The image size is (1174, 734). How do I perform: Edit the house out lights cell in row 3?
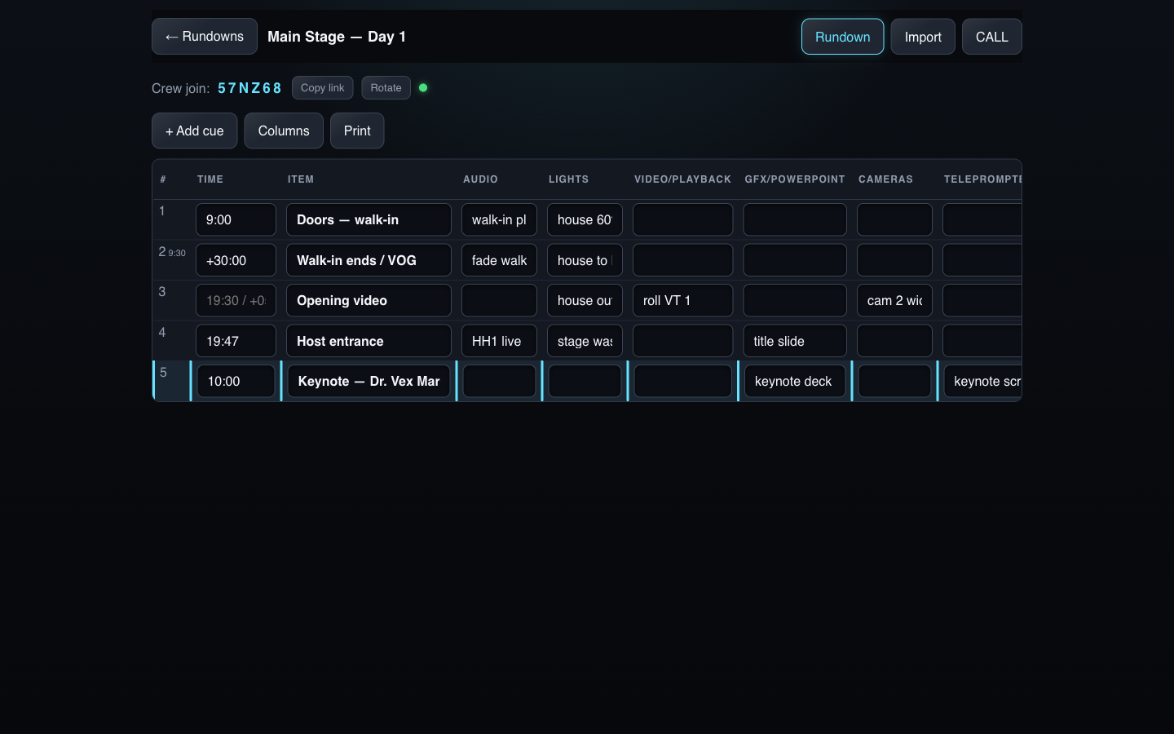pos(585,300)
